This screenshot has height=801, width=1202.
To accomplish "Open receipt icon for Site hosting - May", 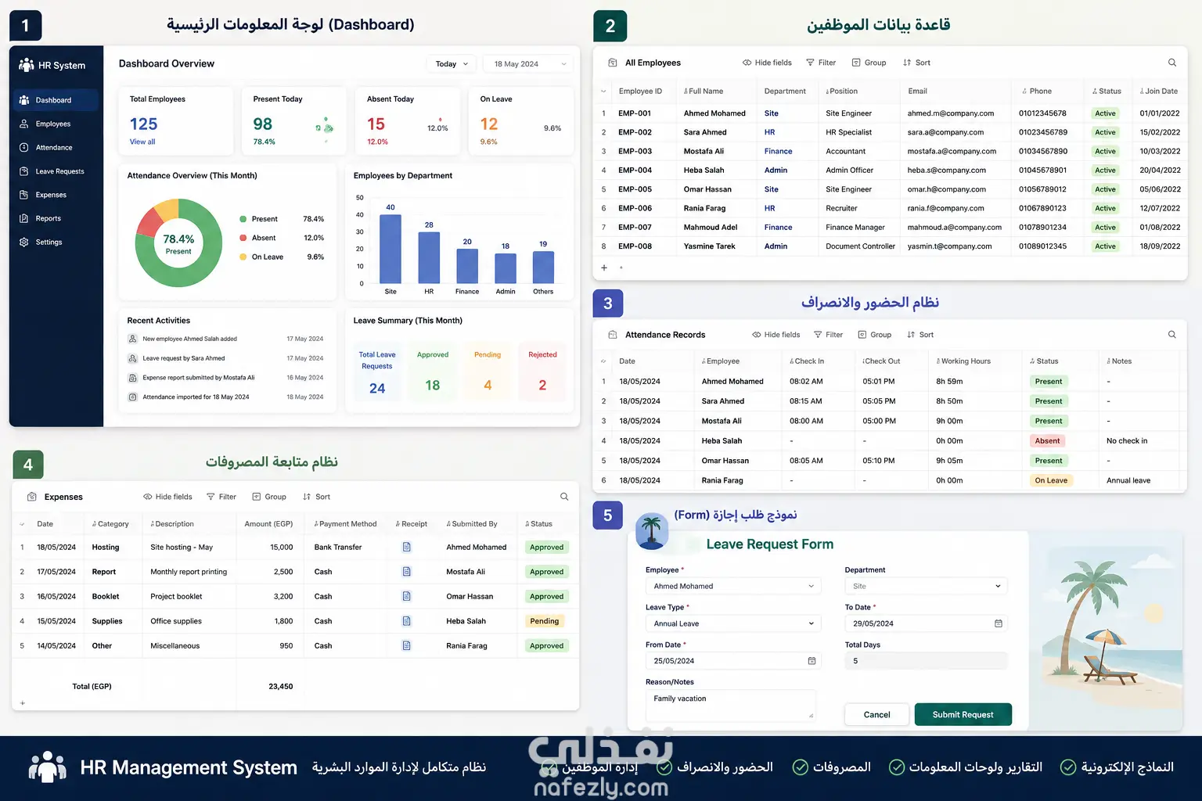I will [407, 547].
